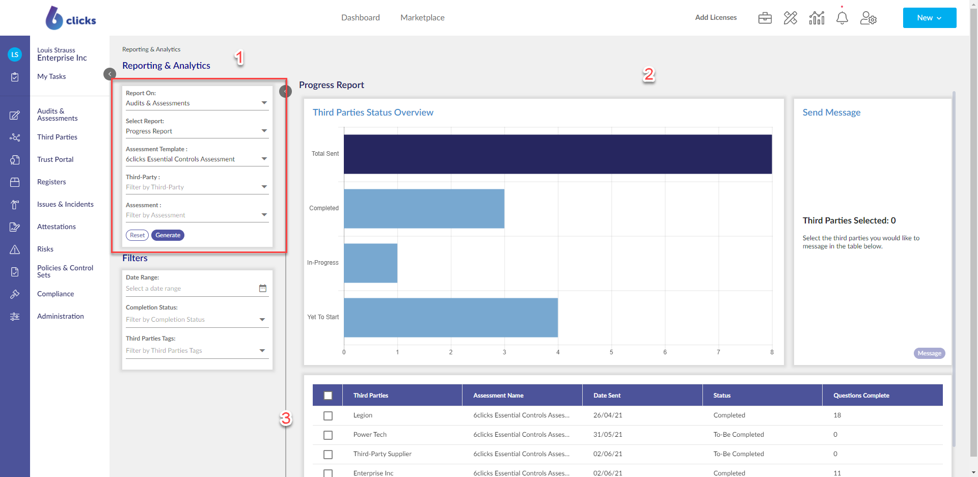978x477 pixels.
Task: Tick the checkbox for Enterprise Inc row
Action: coord(328,473)
